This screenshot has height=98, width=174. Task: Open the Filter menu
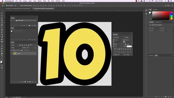coord(45,1)
